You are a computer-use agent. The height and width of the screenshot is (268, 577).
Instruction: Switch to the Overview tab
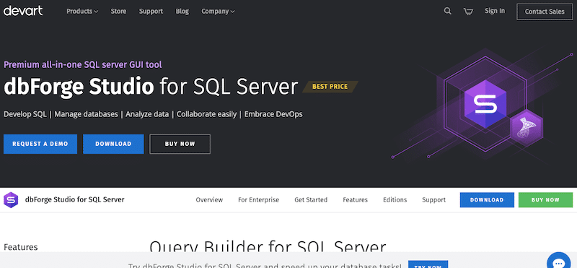coord(209,200)
